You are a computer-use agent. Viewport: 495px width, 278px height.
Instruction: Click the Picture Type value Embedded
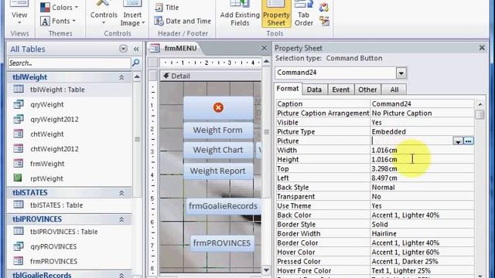pos(422,131)
